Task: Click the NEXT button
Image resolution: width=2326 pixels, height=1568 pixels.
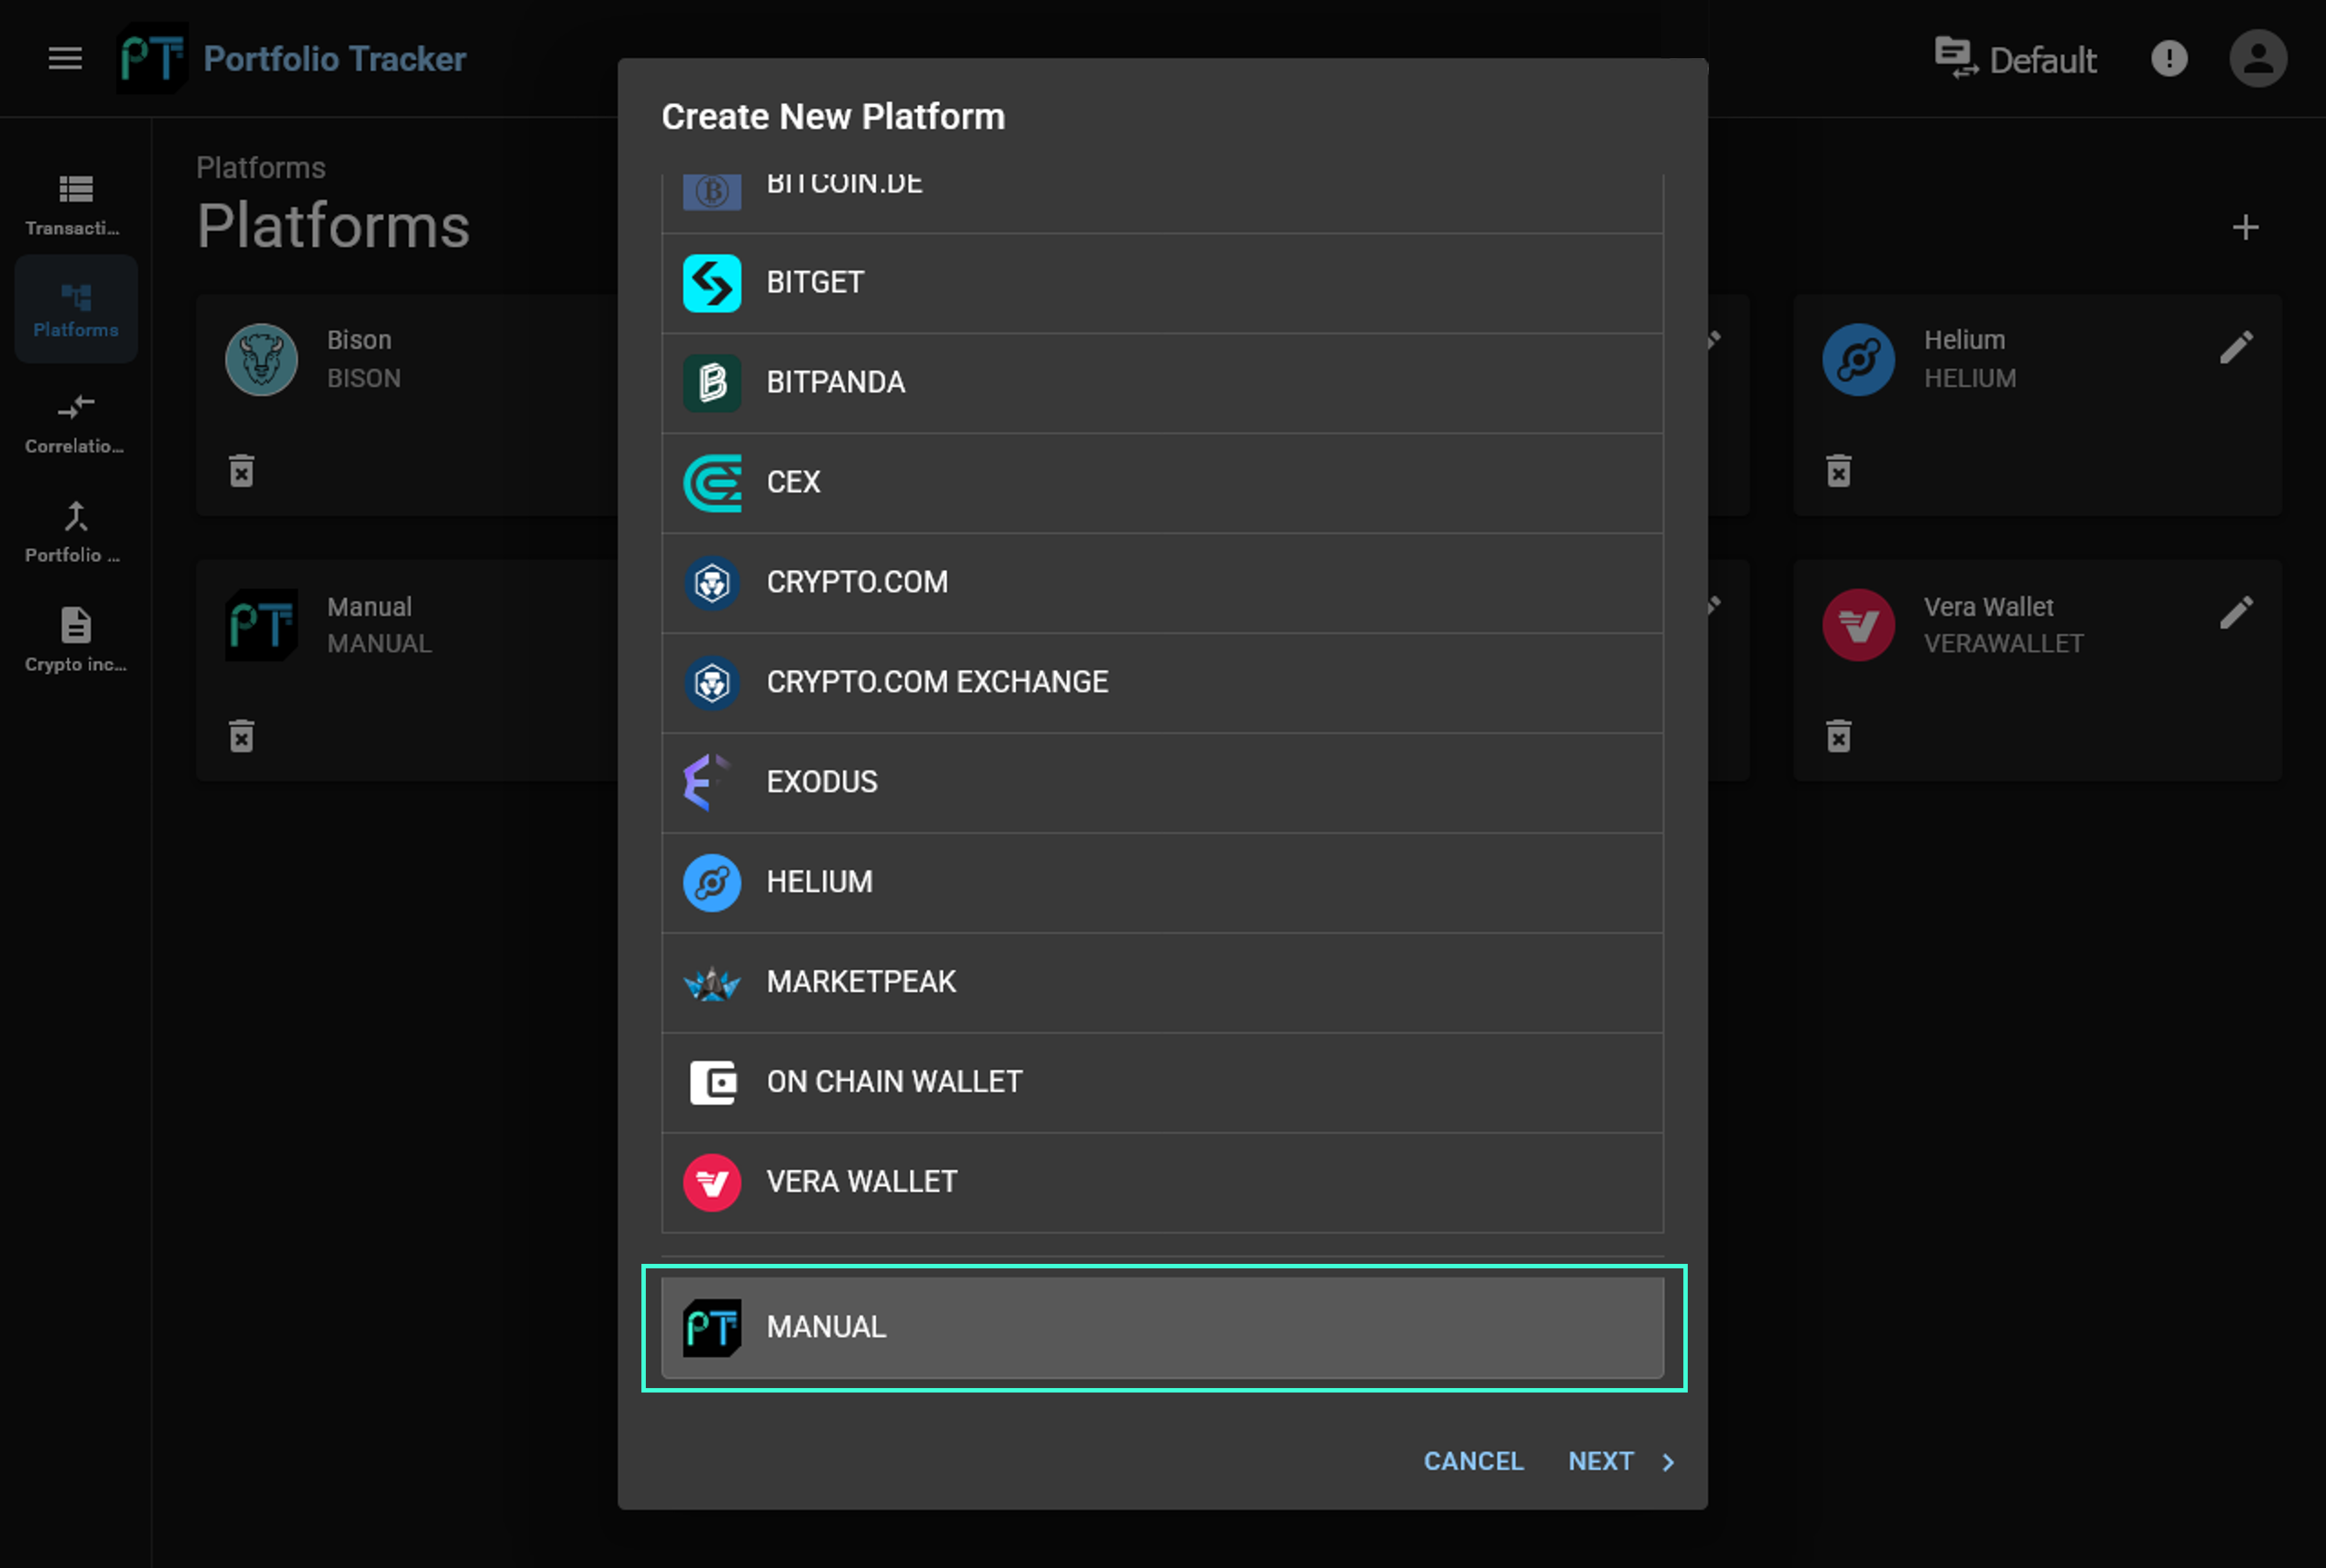Action: 1620,1461
